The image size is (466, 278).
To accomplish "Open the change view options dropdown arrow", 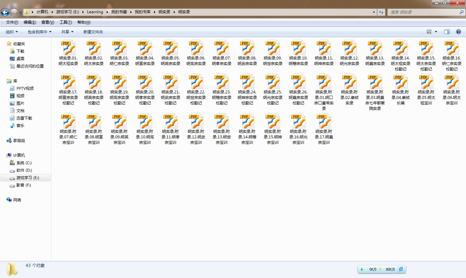I will [436, 32].
